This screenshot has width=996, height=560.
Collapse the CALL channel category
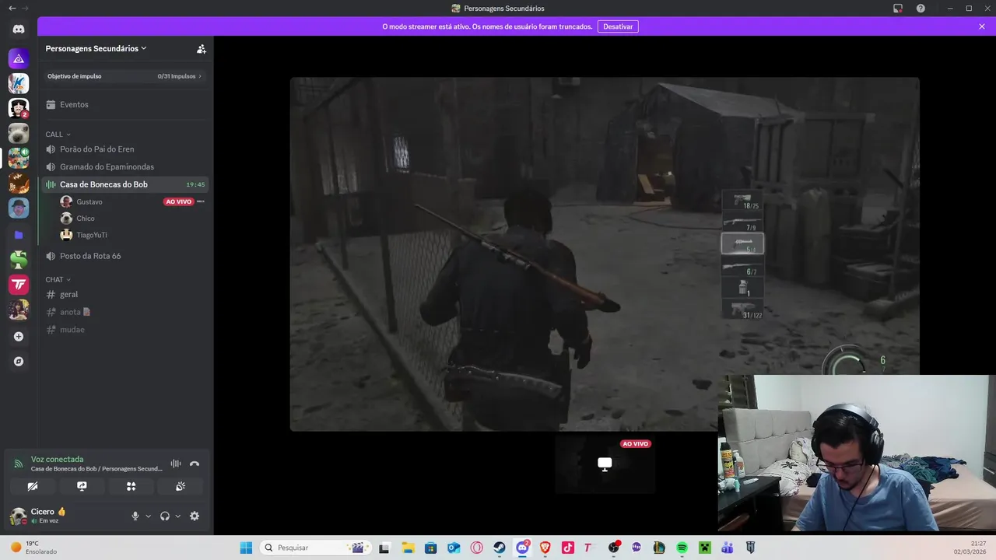coord(58,135)
